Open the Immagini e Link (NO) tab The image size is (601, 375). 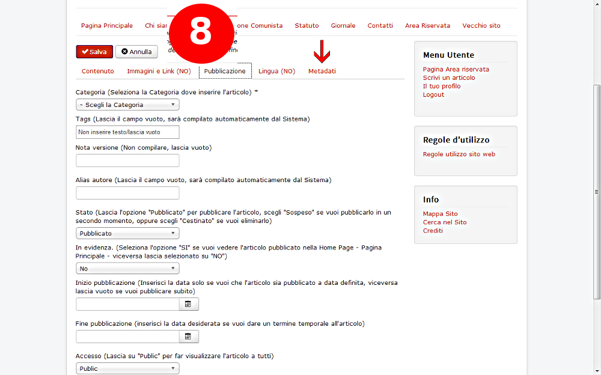(x=159, y=72)
